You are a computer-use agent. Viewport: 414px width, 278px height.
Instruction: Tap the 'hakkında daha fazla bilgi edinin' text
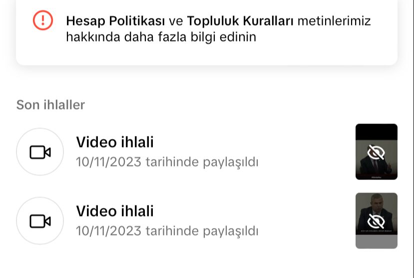[x=161, y=37]
